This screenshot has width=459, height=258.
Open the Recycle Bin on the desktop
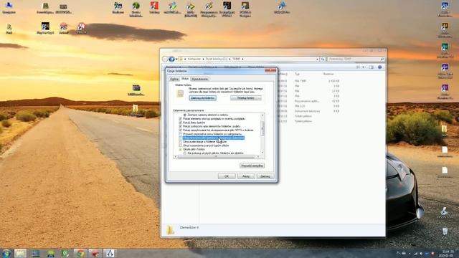445,231
